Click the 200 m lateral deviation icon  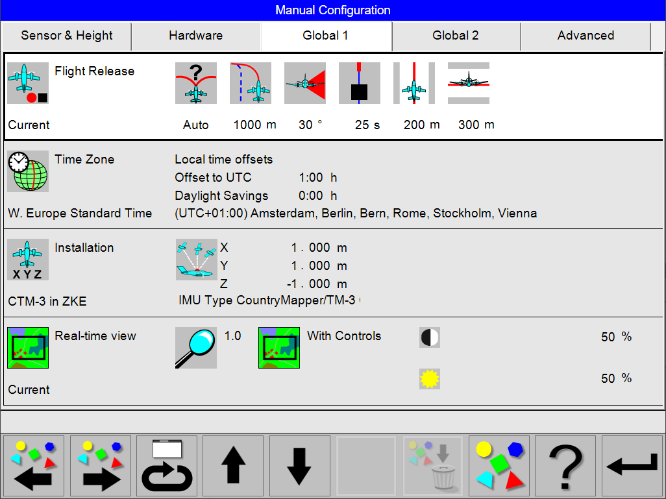(x=414, y=83)
